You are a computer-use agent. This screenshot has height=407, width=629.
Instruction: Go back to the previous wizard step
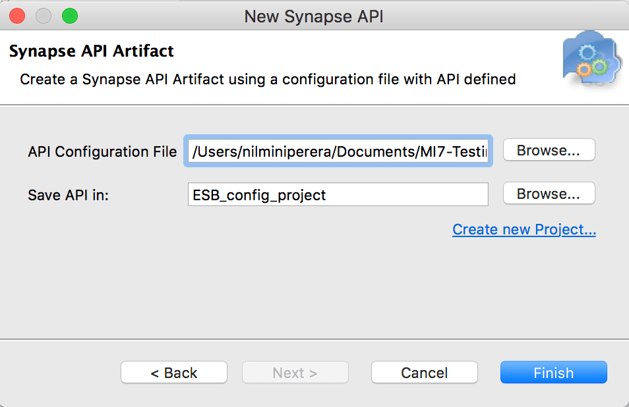[173, 372]
